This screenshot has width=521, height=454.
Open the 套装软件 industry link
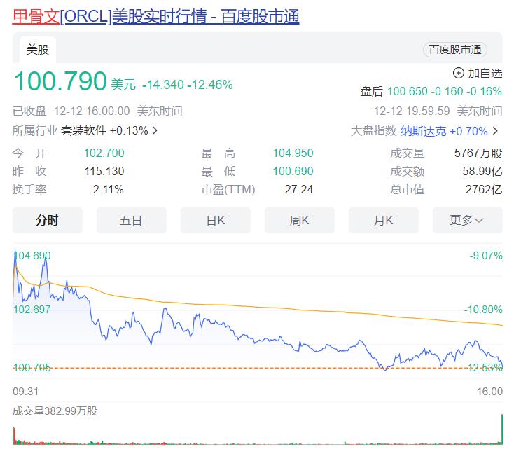[x=83, y=130]
